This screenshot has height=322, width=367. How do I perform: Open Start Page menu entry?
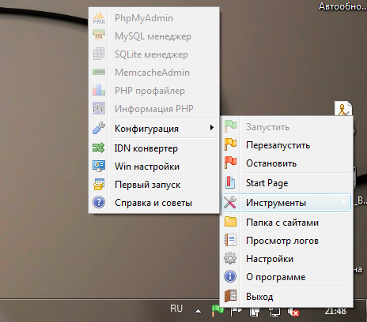(x=286, y=182)
